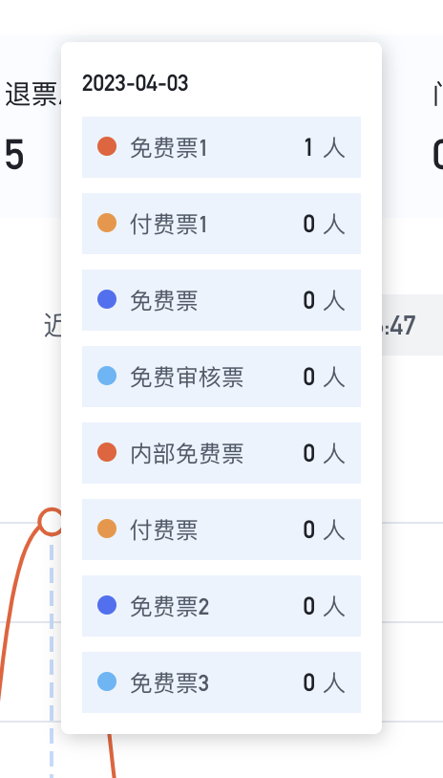The image size is (443, 778).
Task: Click the 0 人 count for 付费票
Action: [x=324, y=529]
